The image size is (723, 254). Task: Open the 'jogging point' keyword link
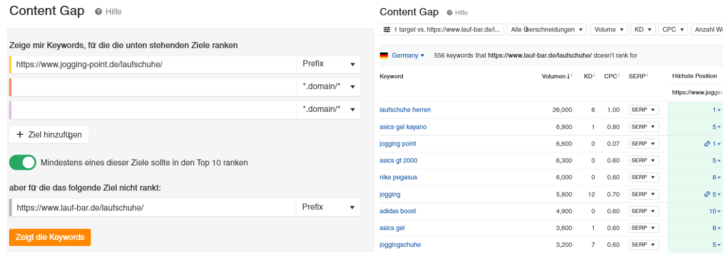[x=398, y=144]
